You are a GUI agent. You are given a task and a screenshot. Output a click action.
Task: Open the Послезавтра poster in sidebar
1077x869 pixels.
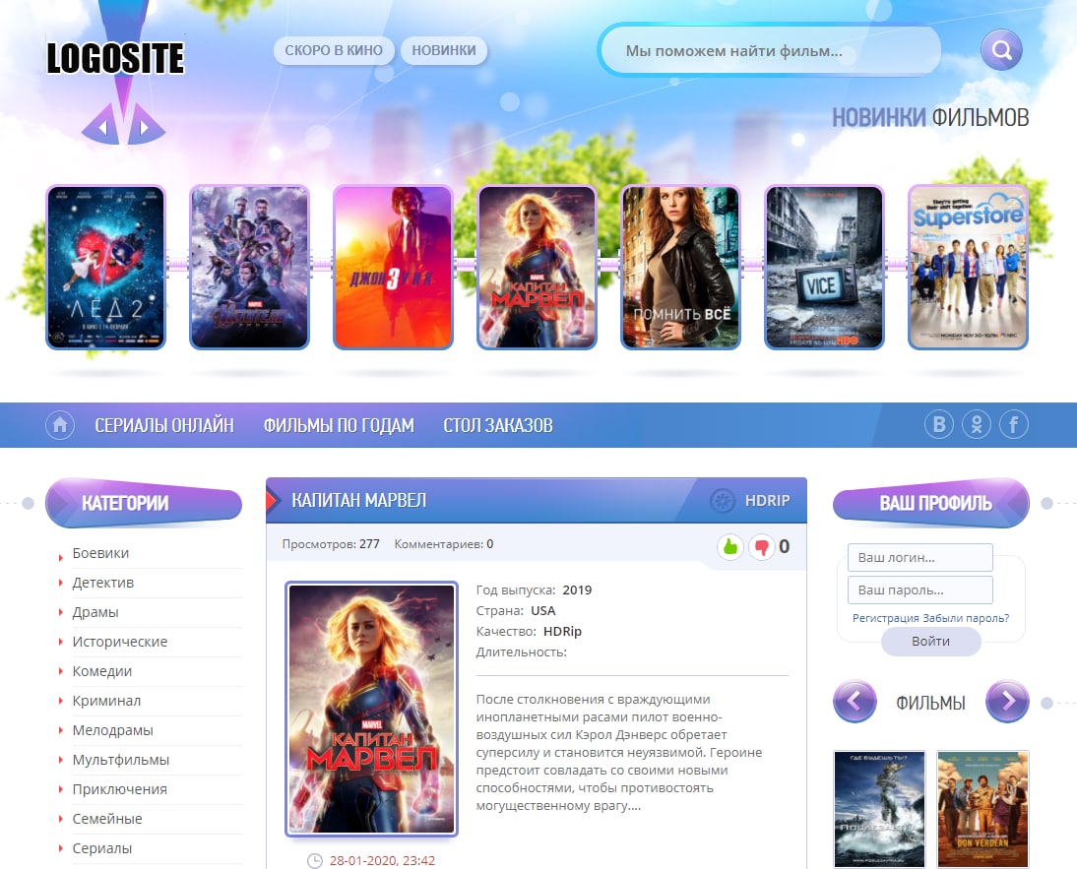[880, 809]
